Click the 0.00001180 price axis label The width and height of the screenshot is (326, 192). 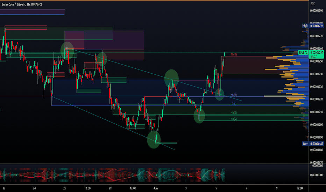click(317, 150)
